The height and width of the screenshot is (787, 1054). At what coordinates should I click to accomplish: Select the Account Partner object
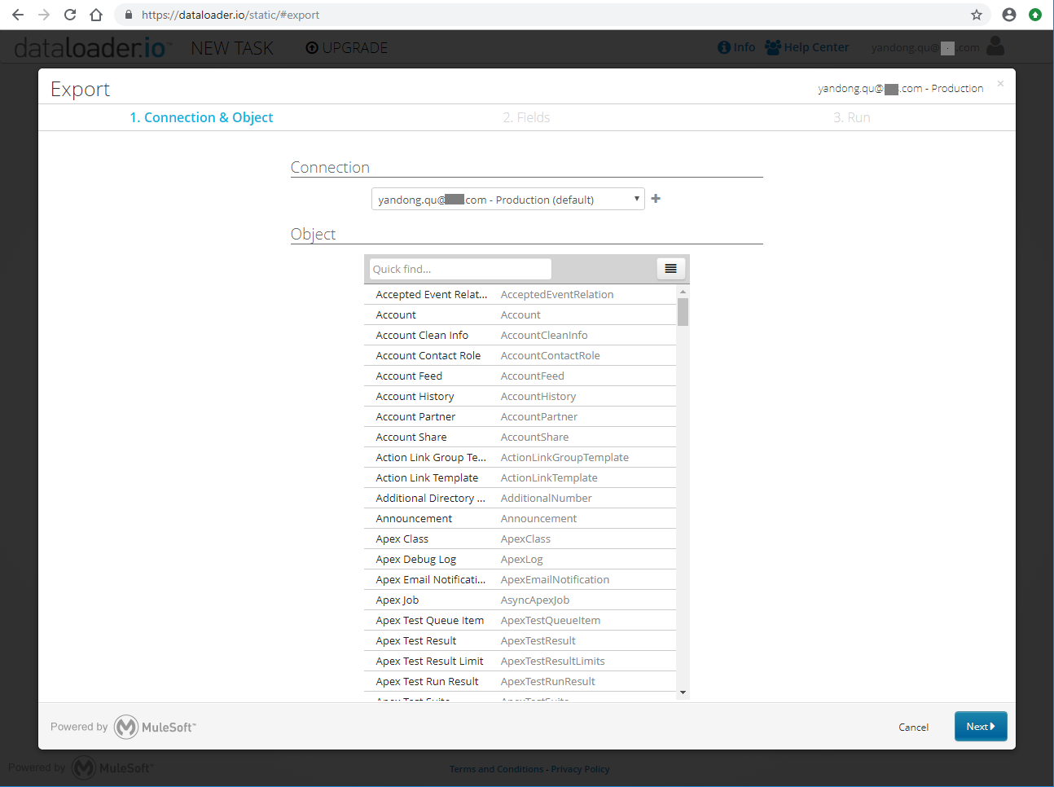pos(520,416)
